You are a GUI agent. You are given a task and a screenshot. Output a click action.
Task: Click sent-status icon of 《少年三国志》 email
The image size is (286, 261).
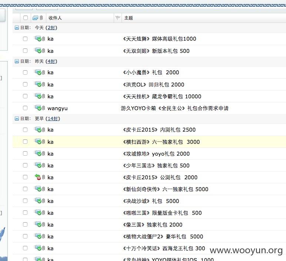38,165
